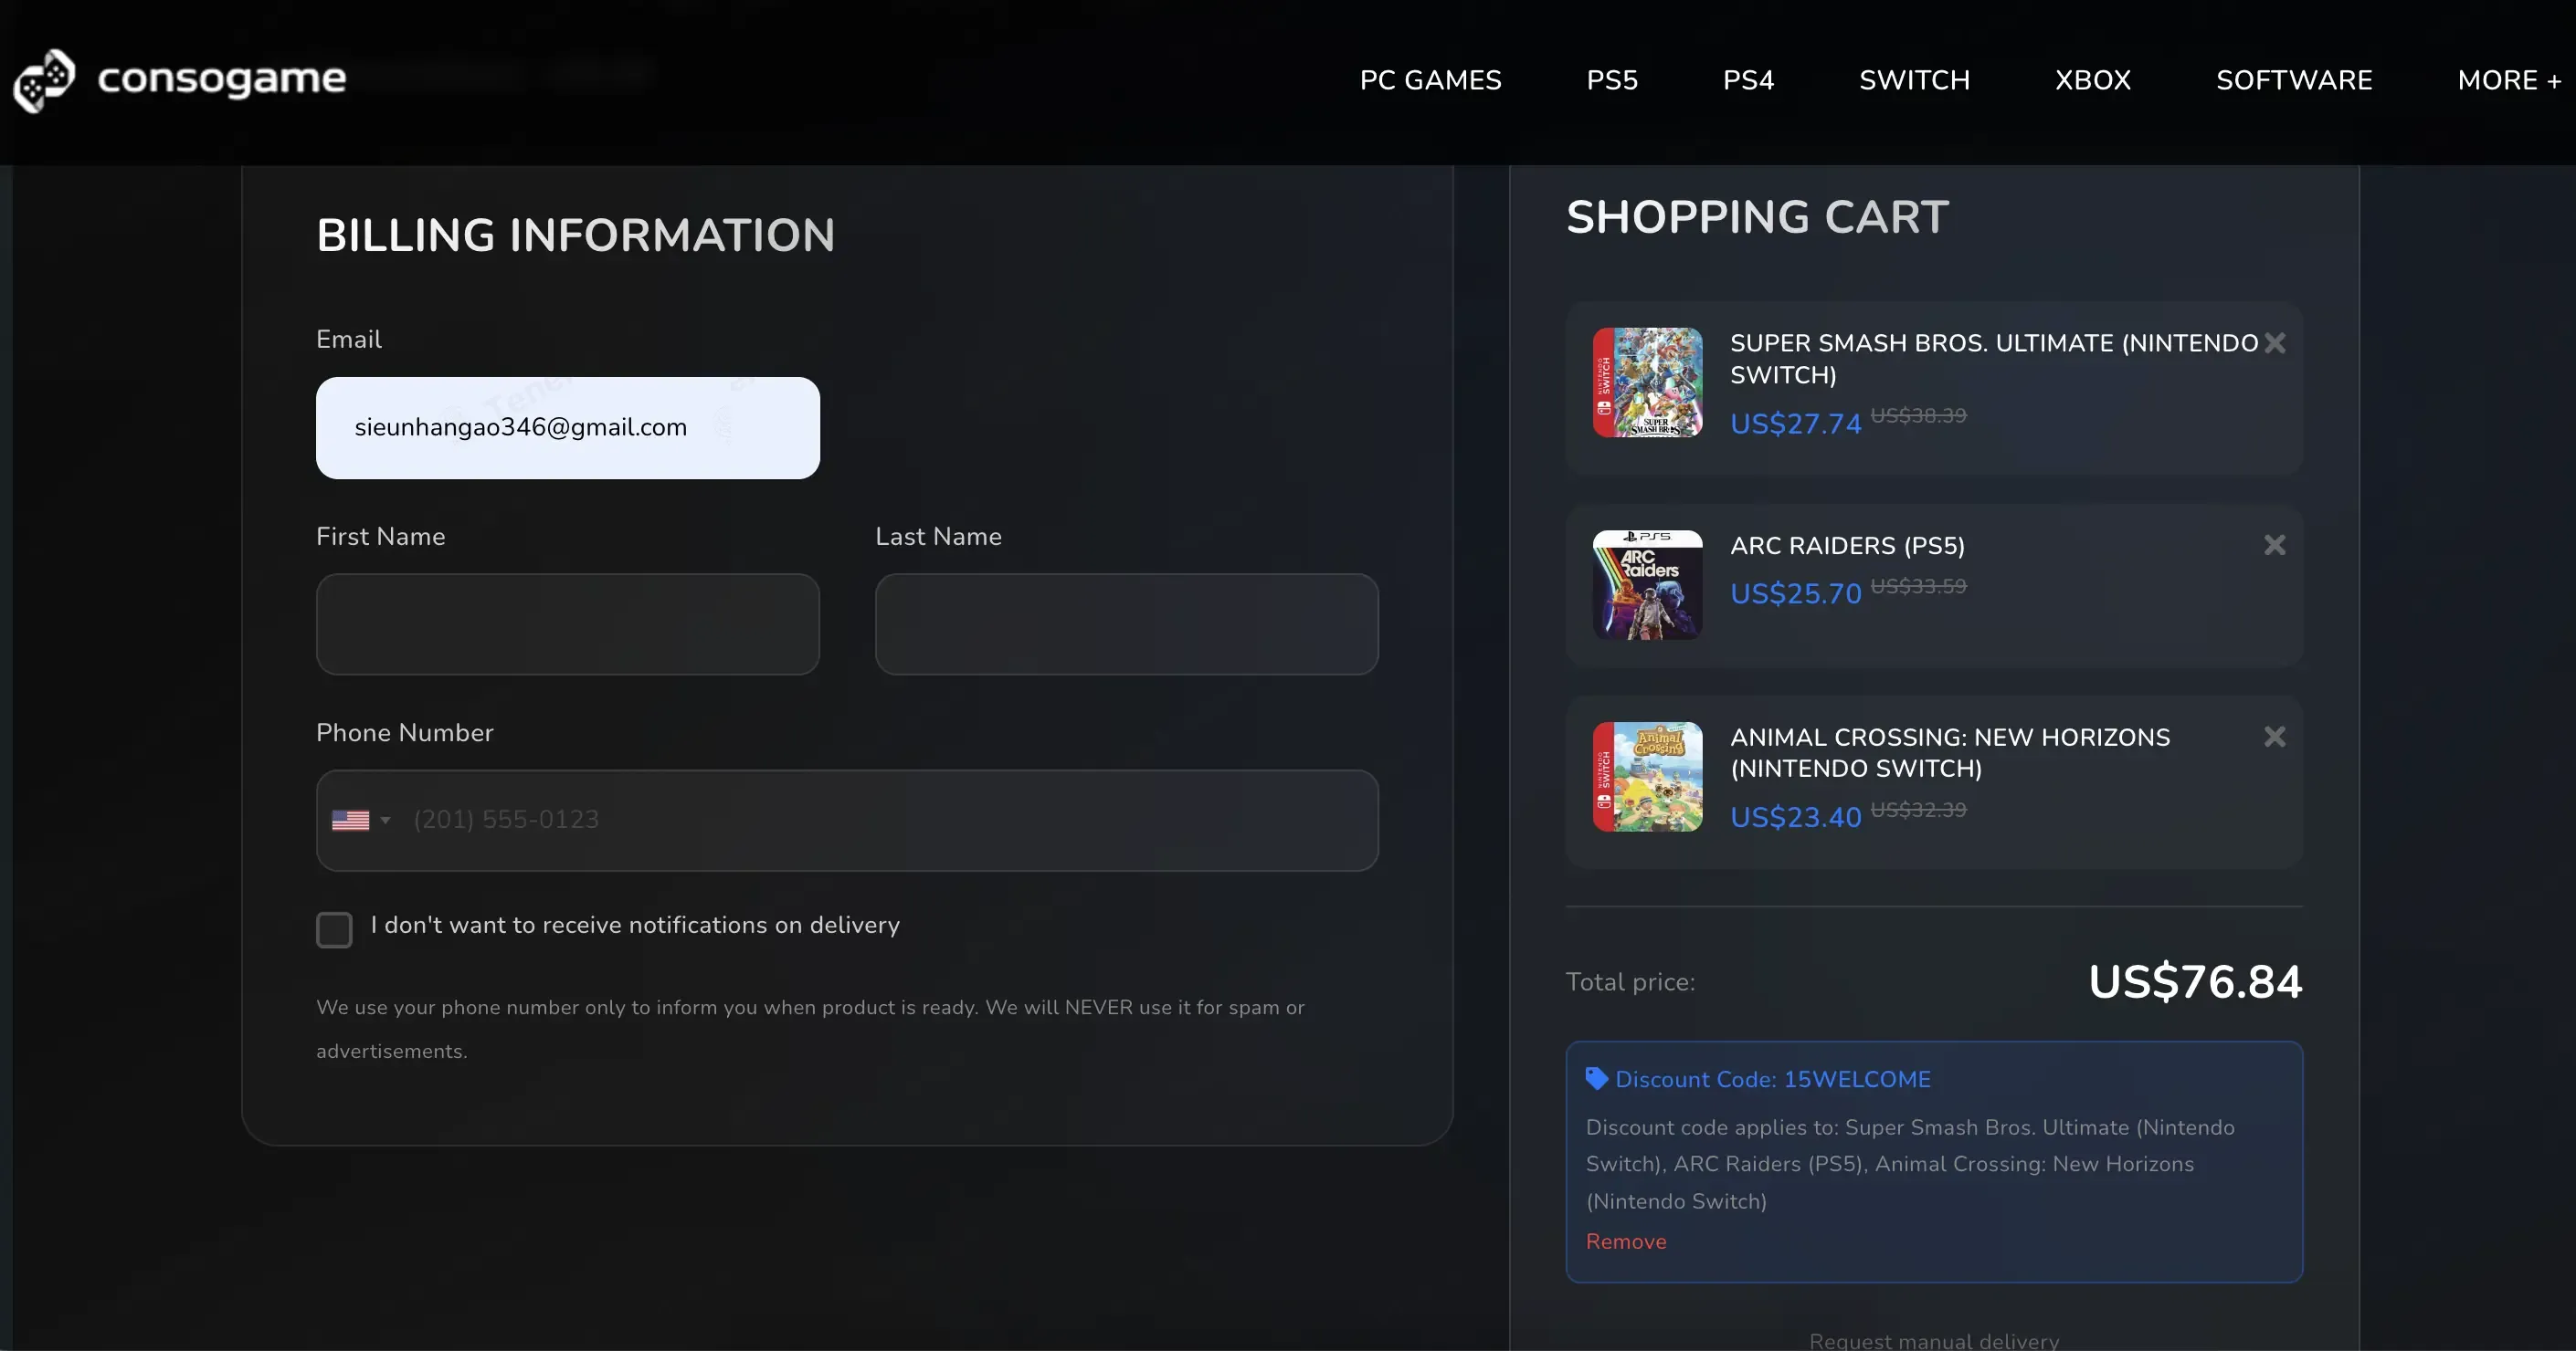Remove Animal Crossing: New Horizons from cart

pos(2274,737)
